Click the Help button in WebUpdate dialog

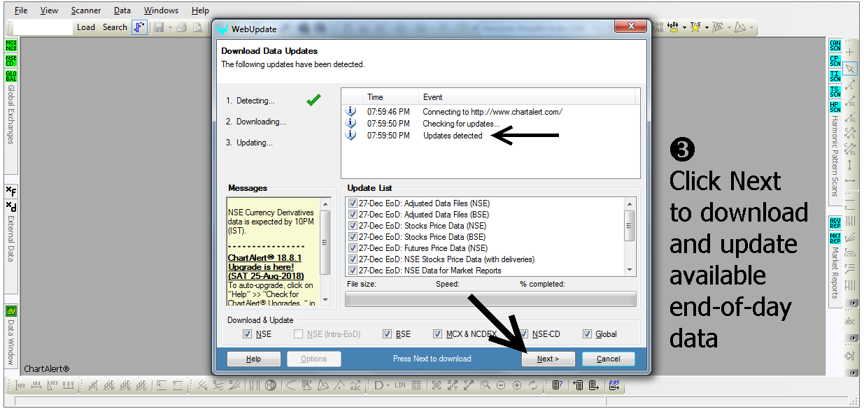[x=253, y=359]
